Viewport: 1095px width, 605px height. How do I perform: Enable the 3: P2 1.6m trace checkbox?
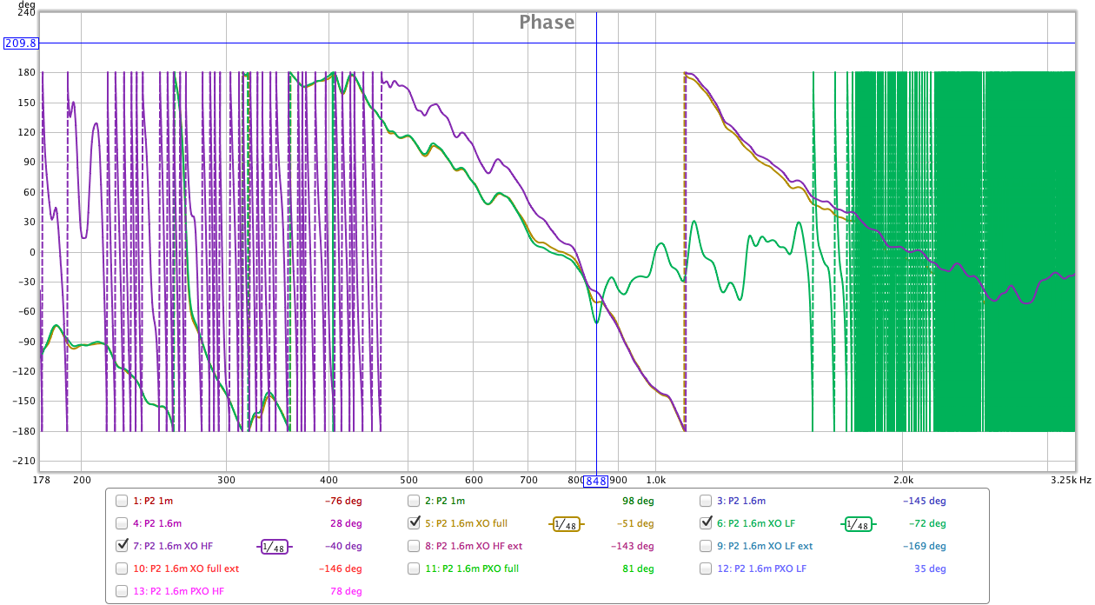707,501
